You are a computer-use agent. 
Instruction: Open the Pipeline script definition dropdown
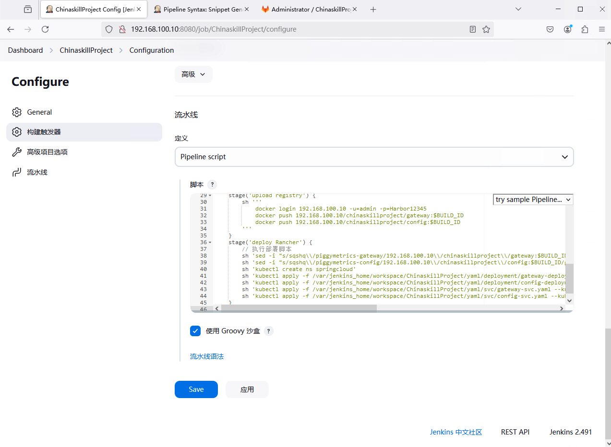click(374, 157)
